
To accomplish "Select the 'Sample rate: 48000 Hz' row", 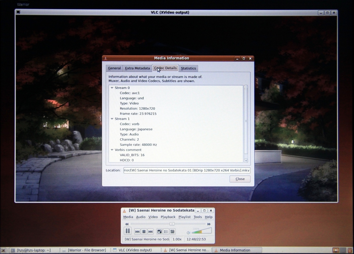I will 138,145.
